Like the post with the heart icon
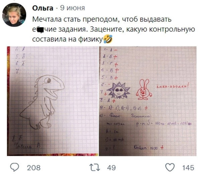 (170, 167)
